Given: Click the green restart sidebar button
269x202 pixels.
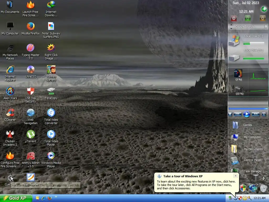Looking at the screenshot, I should tap(247, 18).
